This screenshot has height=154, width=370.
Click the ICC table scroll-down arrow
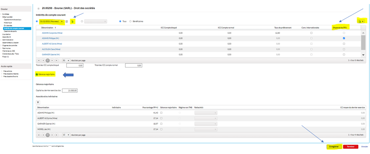pos(363,55)
